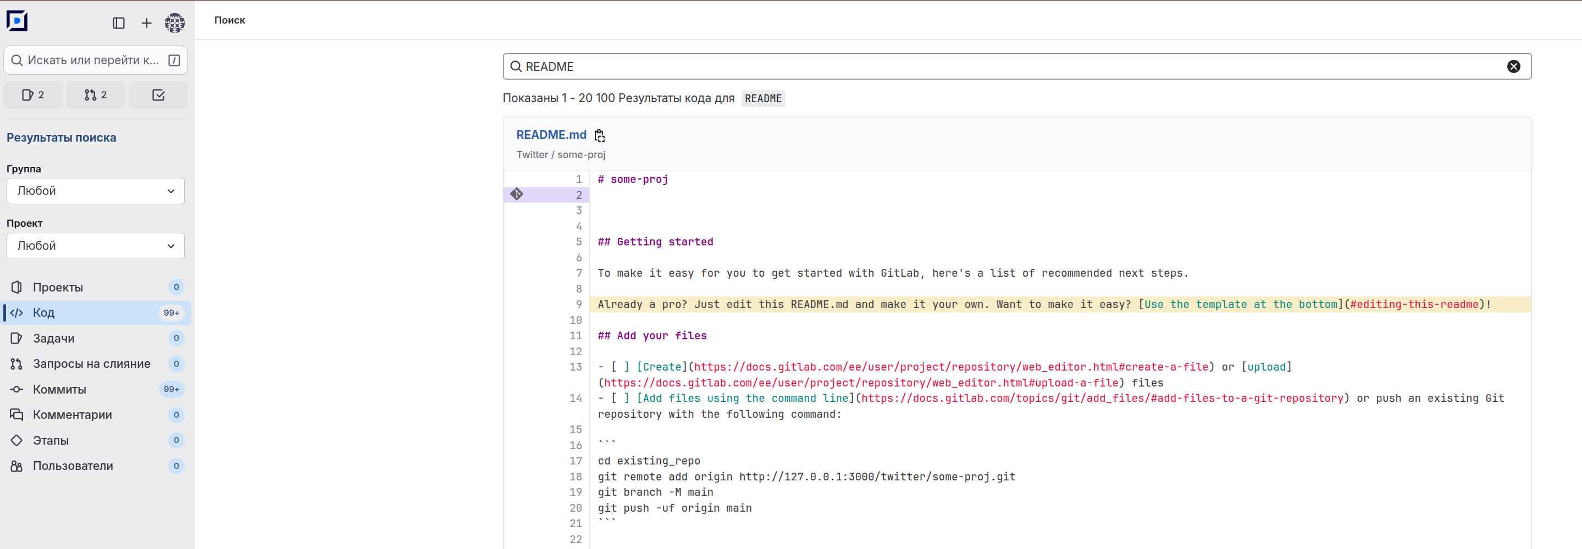Select the Код results category
The width and height of the screenshot is (1582, 549).
(x=43, y=313)
